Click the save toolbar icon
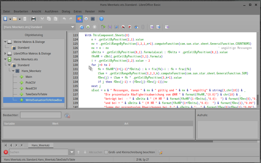The width and height of the screenshot is (261, 163). (25, 19)
